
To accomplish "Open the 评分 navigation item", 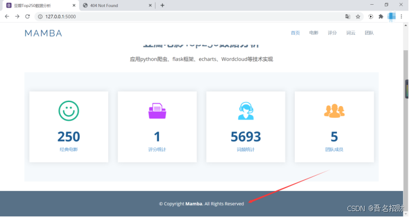I will coord(332,33).
